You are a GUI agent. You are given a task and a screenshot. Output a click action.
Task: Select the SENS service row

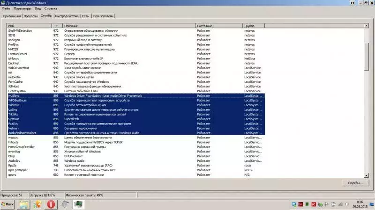coord(136,36)
